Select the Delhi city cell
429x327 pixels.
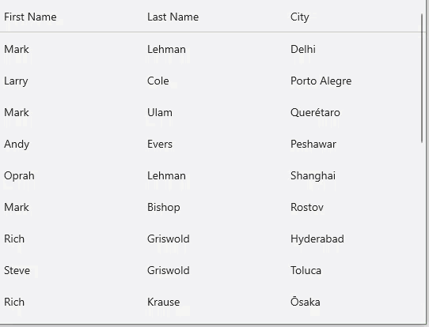pos(303,50)
